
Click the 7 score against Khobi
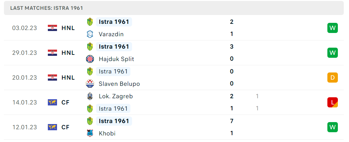point(232,121)
